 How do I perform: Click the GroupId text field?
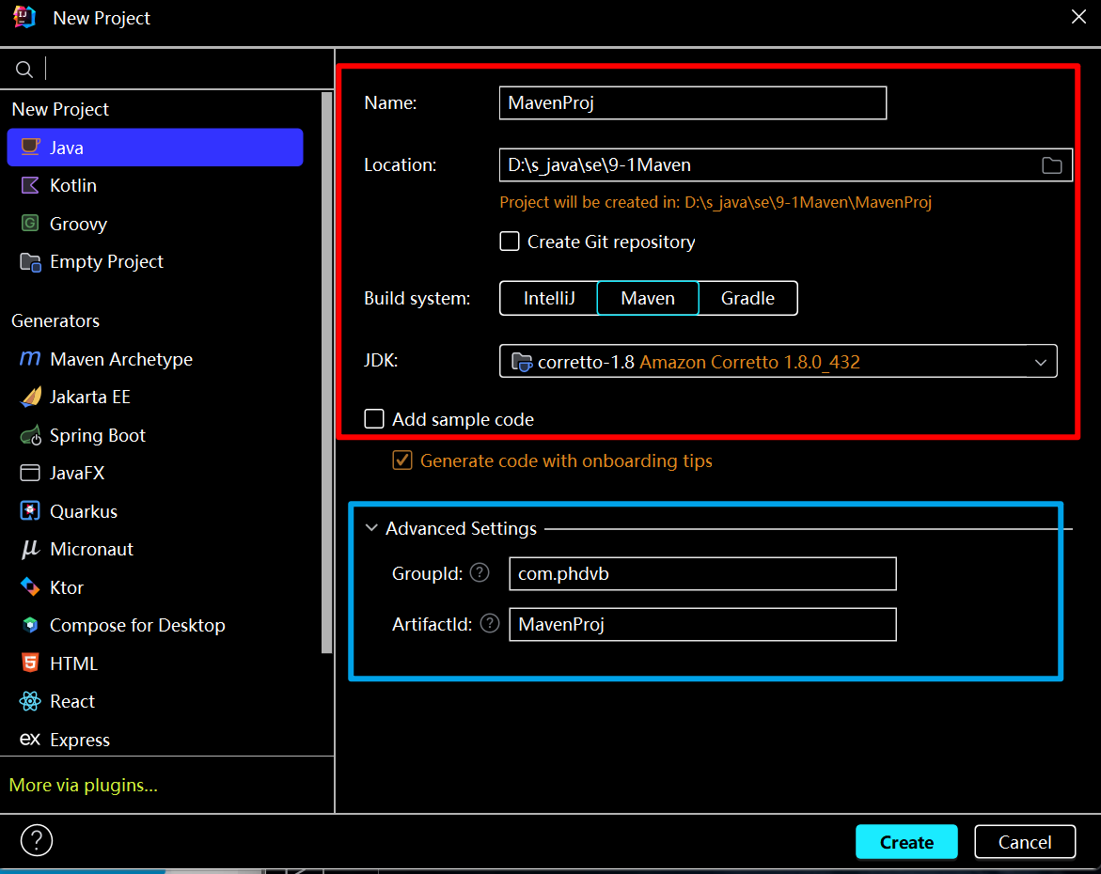coord(703,573)
